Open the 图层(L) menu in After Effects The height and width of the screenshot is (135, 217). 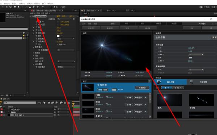pos(14,4)
